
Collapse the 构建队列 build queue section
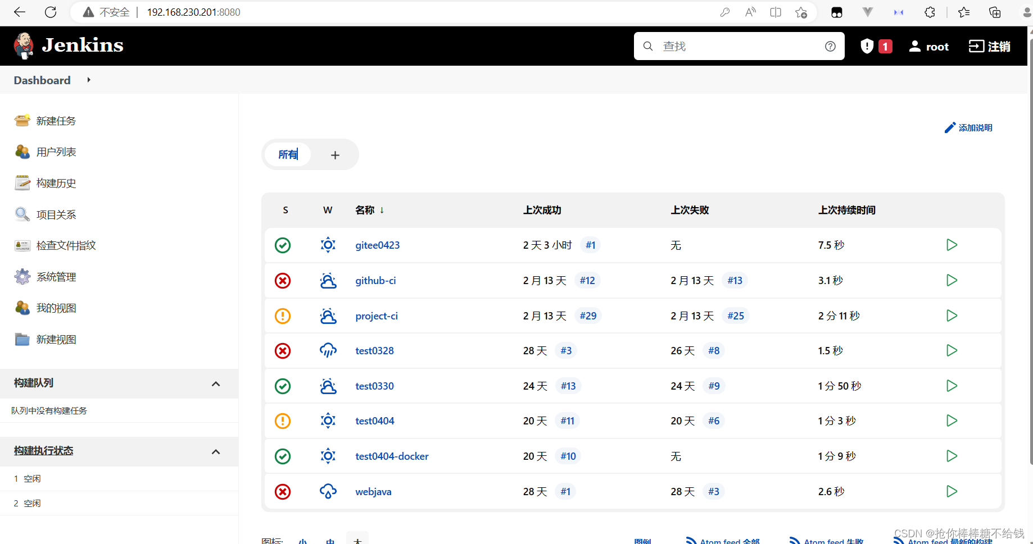point(216,383)
